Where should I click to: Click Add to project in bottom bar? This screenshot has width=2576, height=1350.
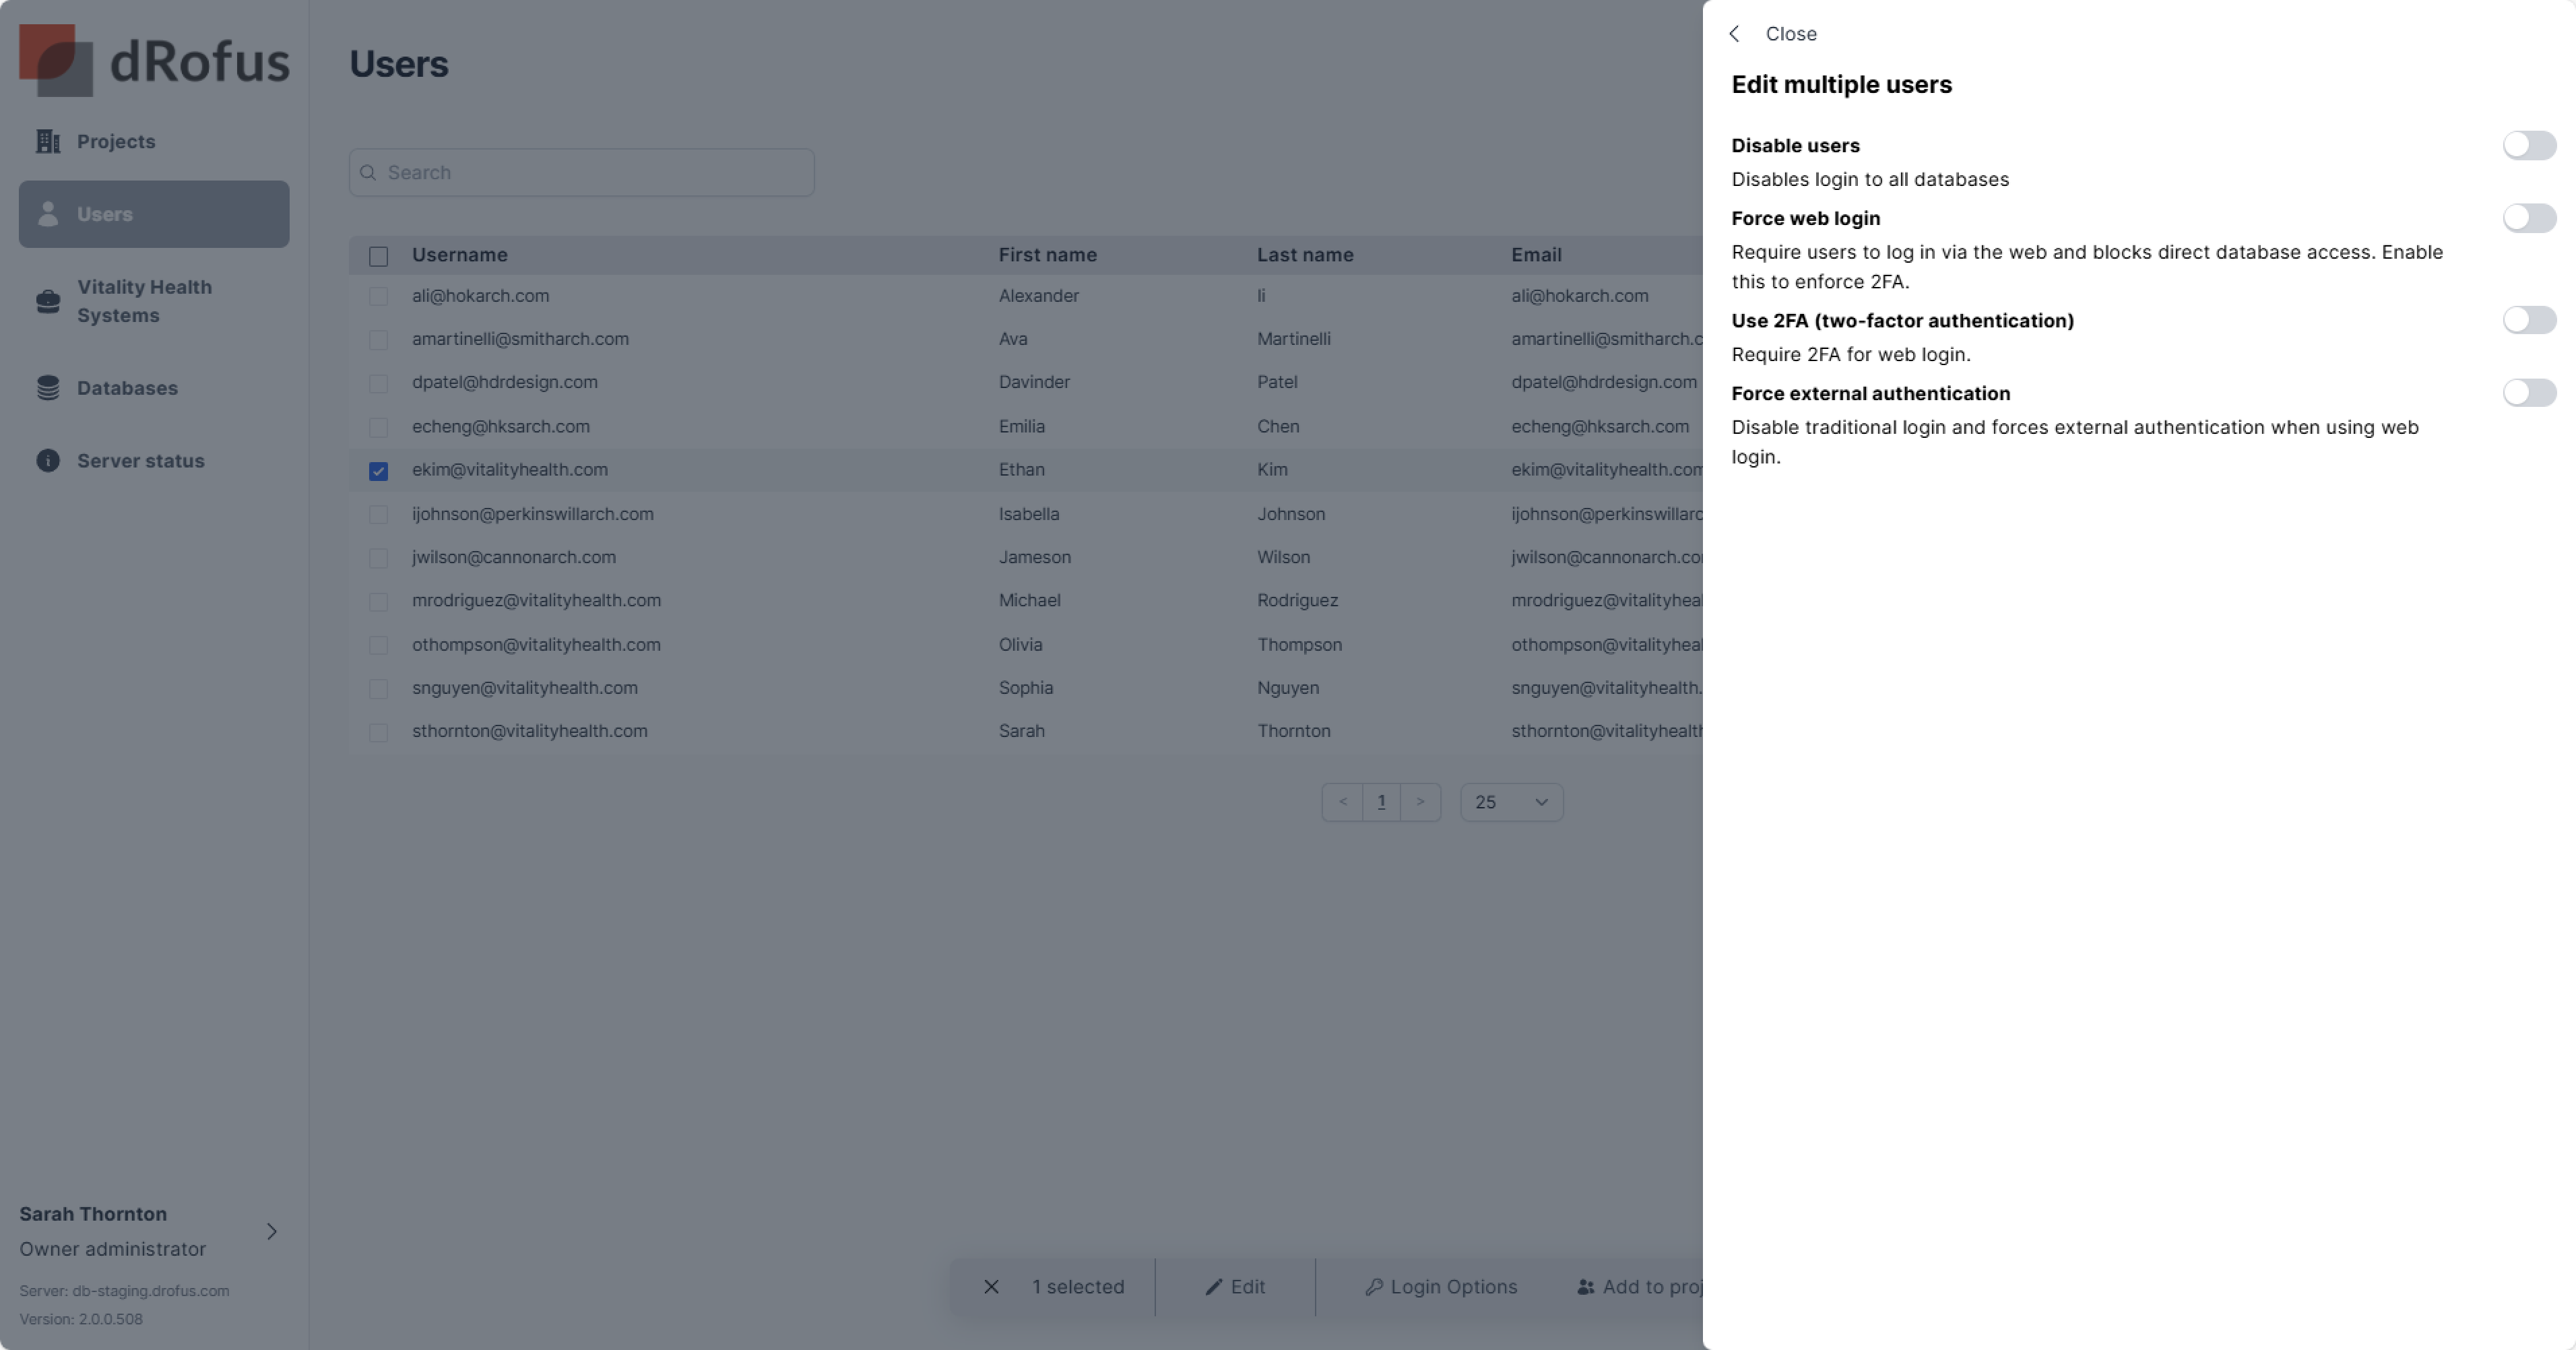tap(1640, 1287)
